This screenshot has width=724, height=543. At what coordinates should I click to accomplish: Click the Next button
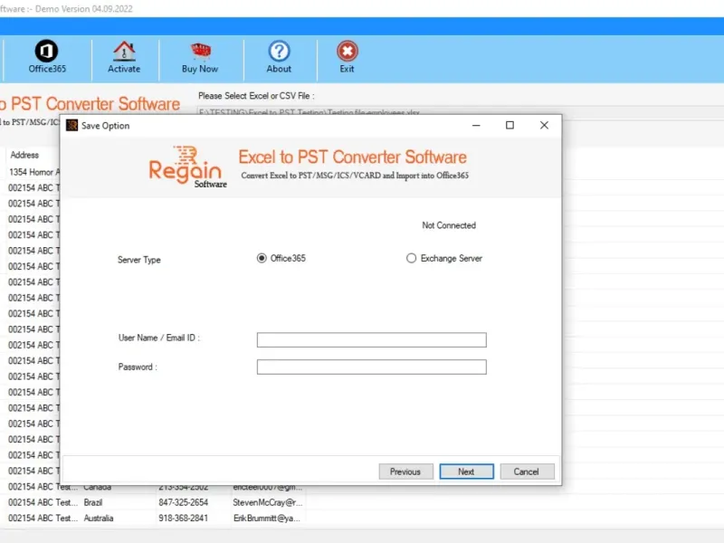click(466, 472)
